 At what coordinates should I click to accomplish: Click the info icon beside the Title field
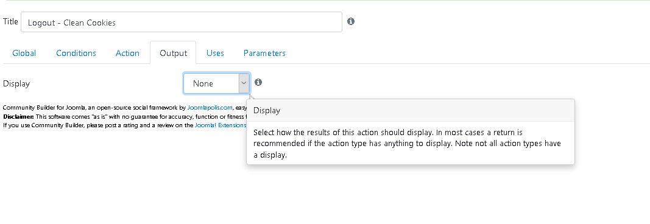coord(351,21)
